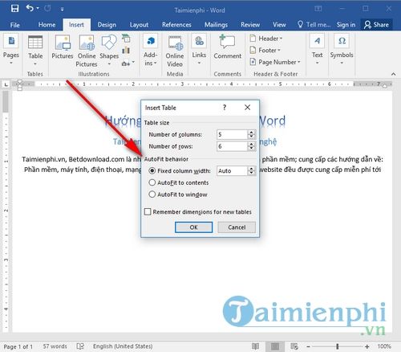Switch to the Review tab
The height and width of the screenshot is (352, 401).
click(250, 25)
